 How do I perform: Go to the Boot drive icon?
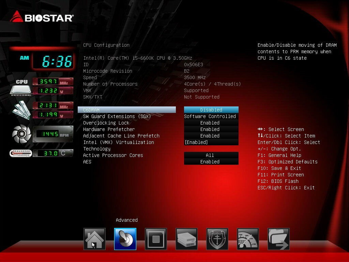click(186, 239)
